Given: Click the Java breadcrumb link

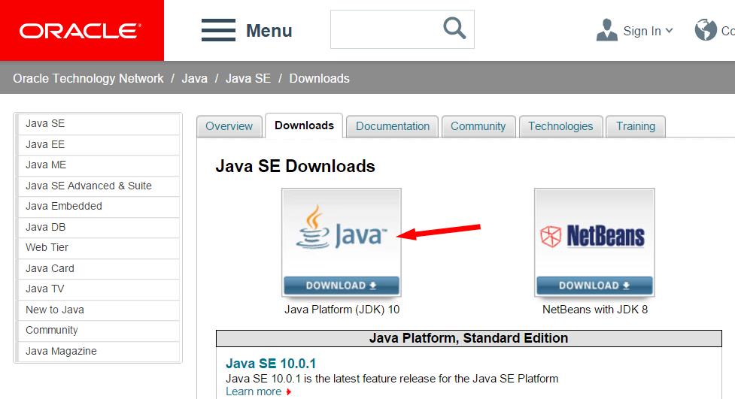Looking at the screenshot, I should 195,78.
